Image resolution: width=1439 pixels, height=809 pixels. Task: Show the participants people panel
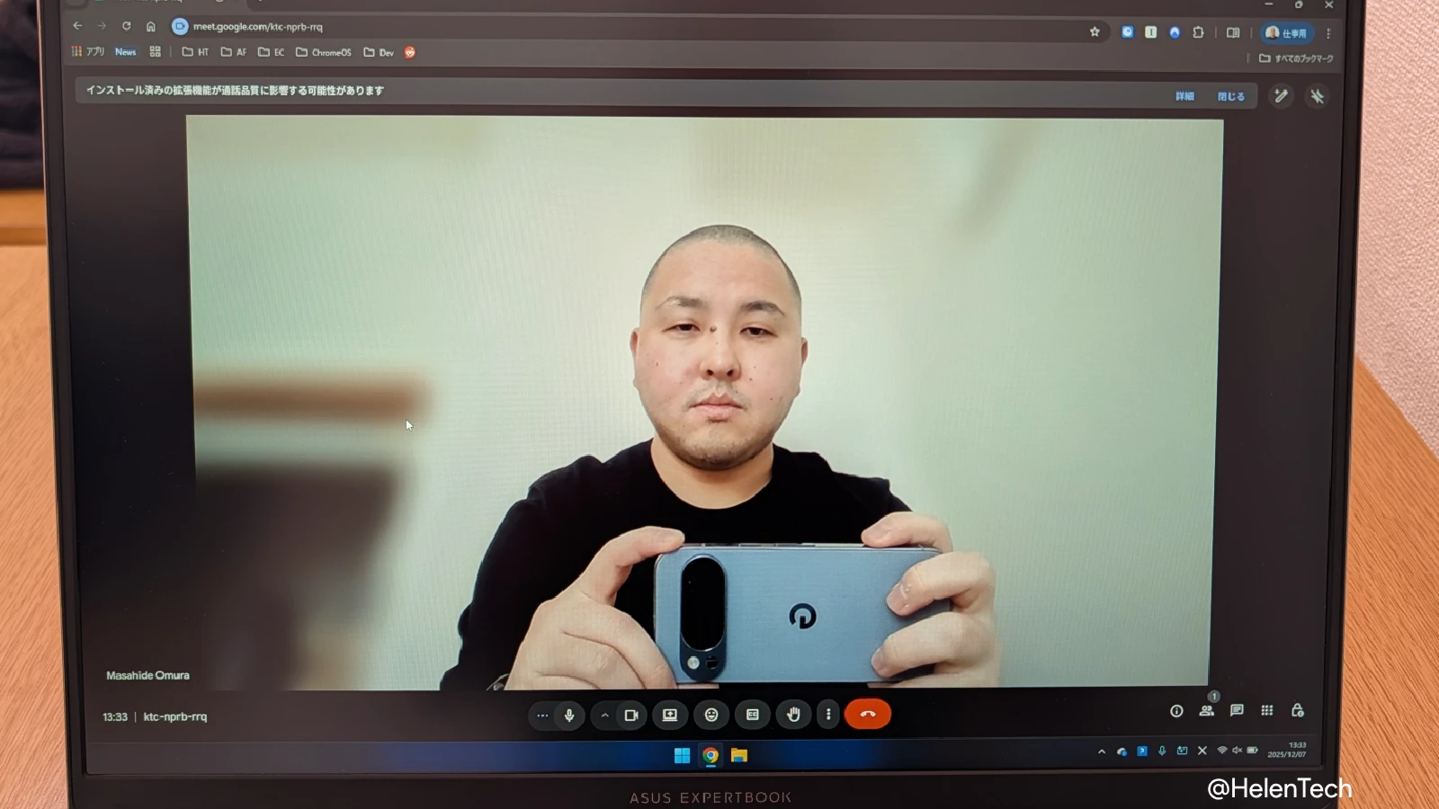(x=1207, y=711)
